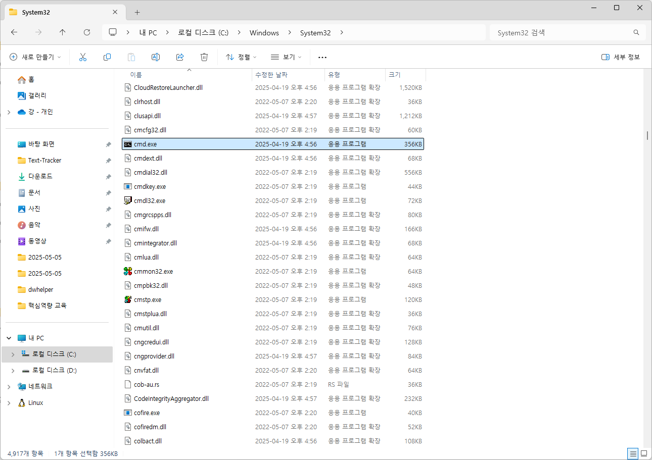Open the 정렬 sort dropdown

[x=241, y=57]
